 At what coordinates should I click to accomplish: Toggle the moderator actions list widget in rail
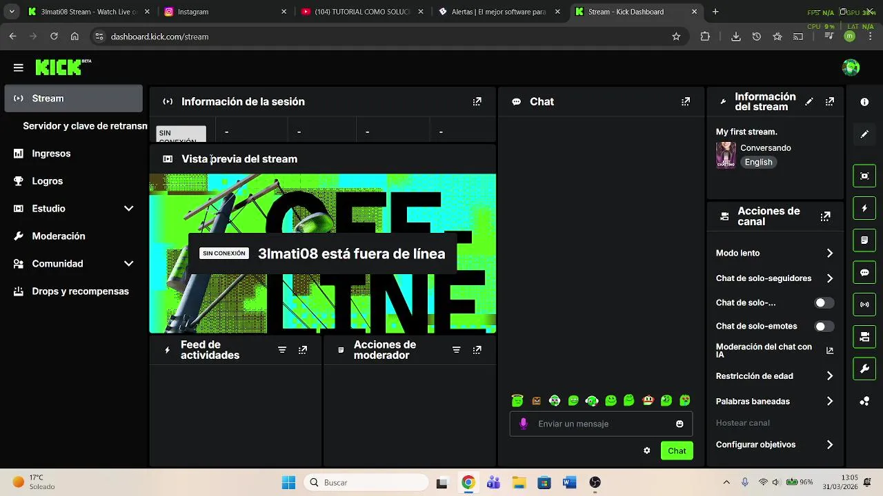[x=864, y=240]
